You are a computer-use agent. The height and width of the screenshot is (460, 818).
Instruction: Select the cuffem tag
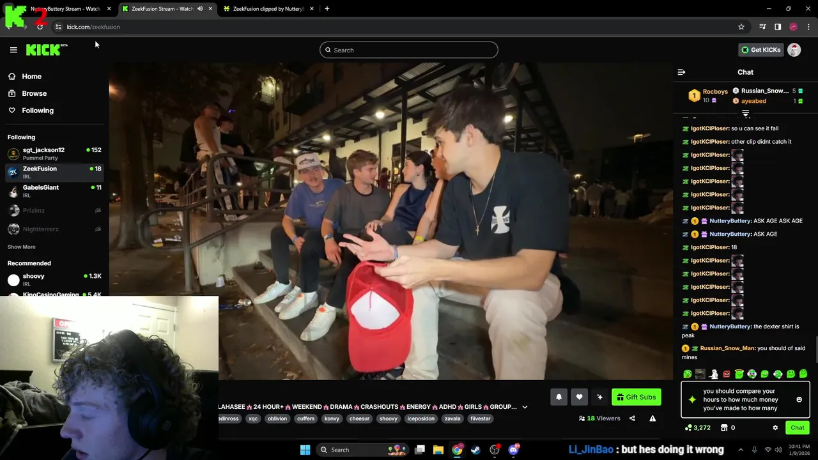click(x=305, y=418)
